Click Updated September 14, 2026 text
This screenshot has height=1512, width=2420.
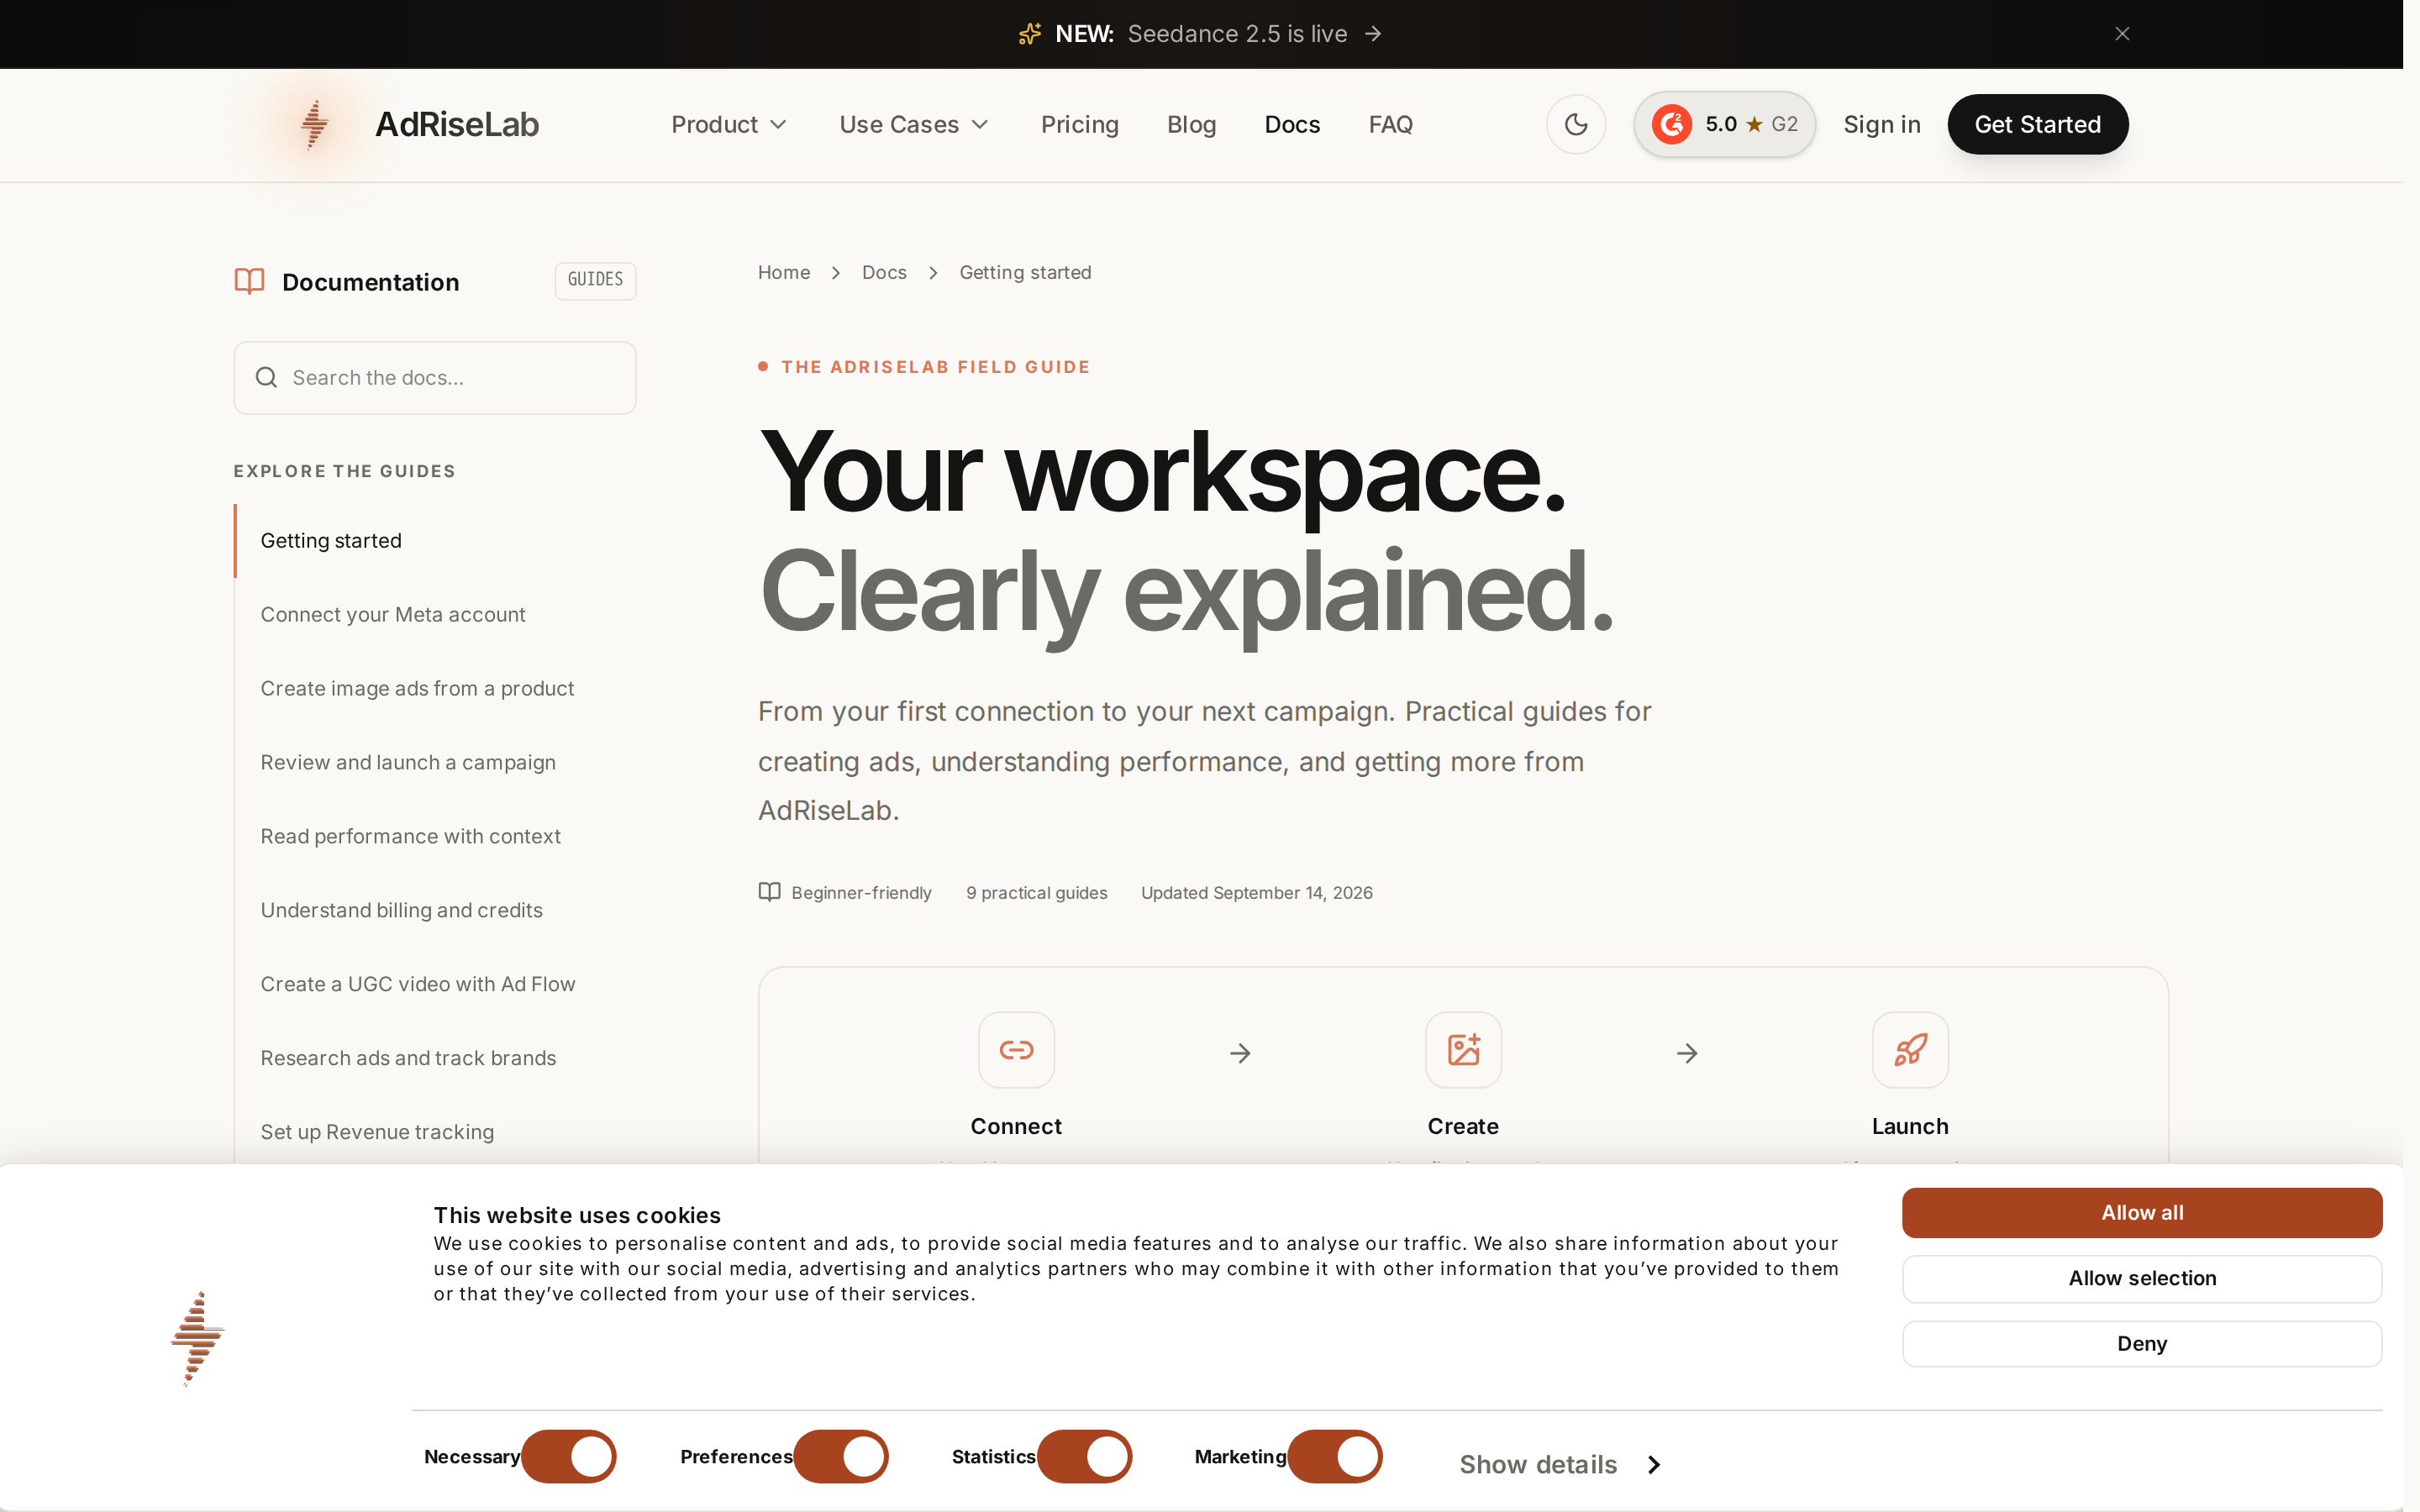pyautogui.click(x=1257, y=892)
